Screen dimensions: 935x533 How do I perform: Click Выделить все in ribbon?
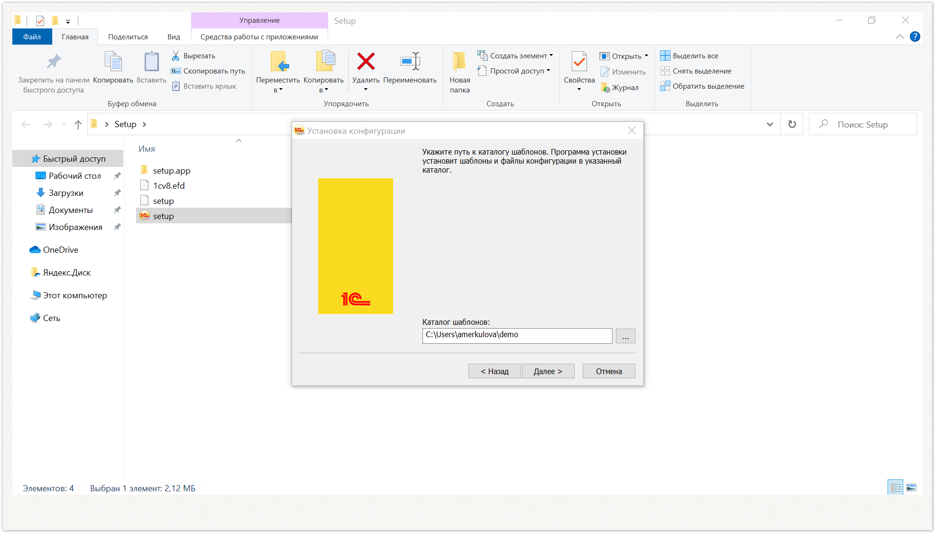click(689, 56)
